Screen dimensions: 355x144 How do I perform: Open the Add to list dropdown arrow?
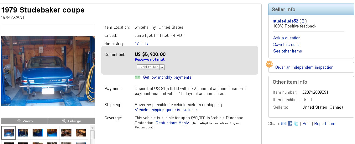pos(162,67)
